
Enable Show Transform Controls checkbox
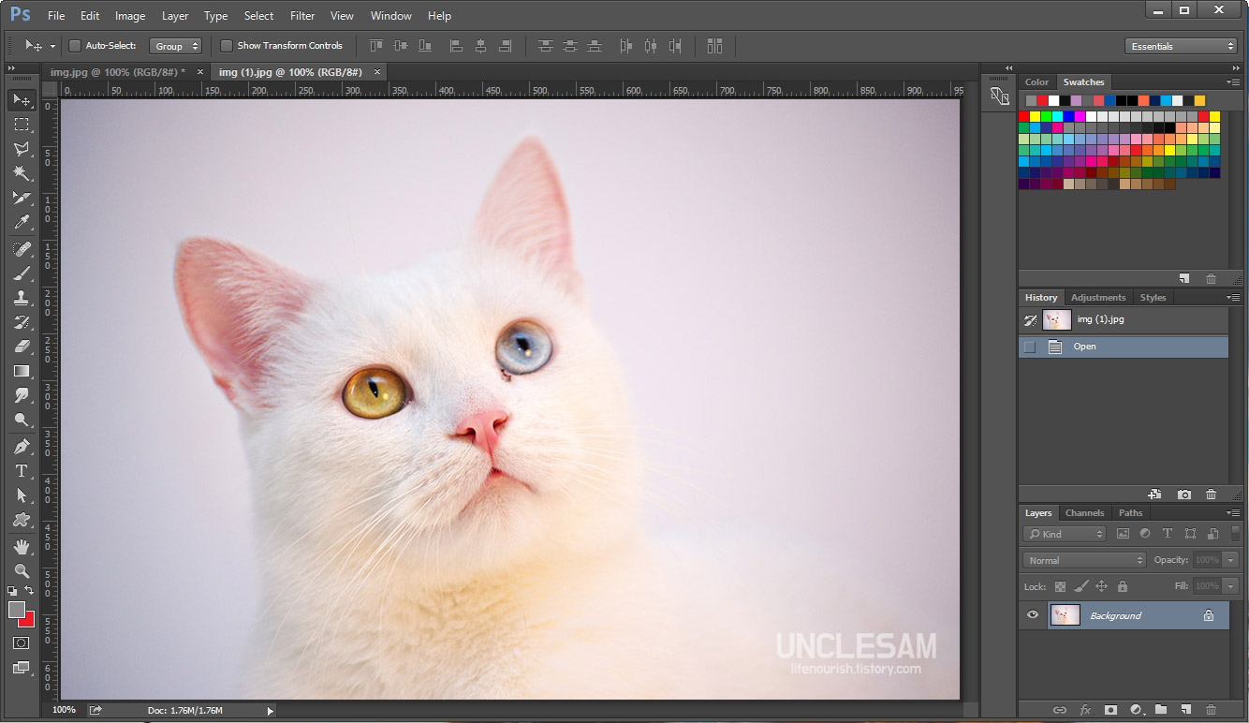[x=227, y=46]
